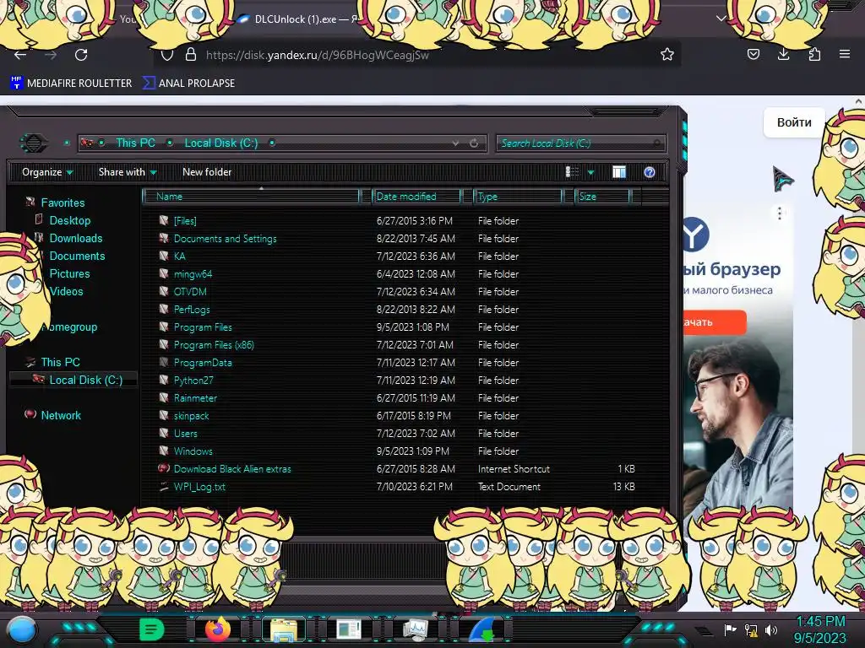Select the Windows folder
The image size is (865, 648).
[193, 451]
